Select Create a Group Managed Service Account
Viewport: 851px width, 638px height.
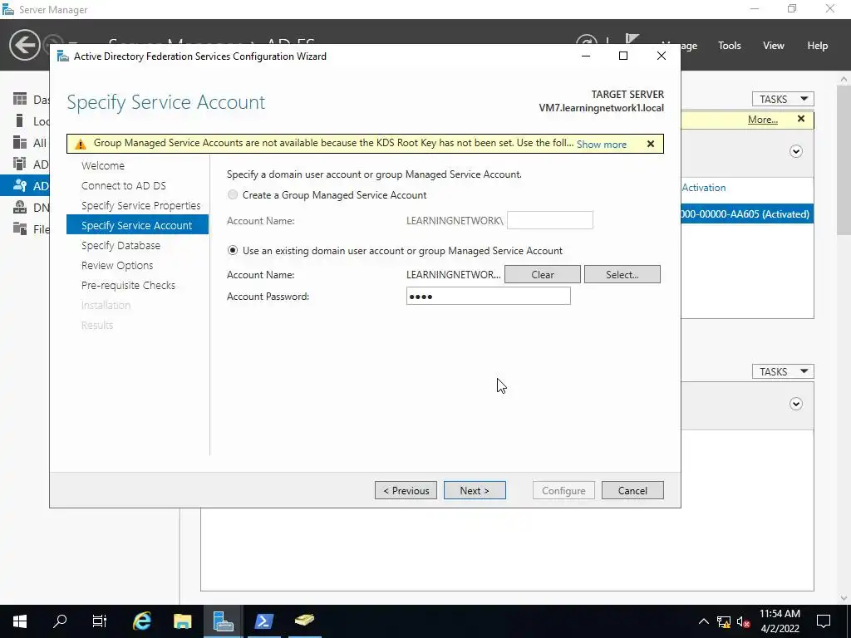233,194
